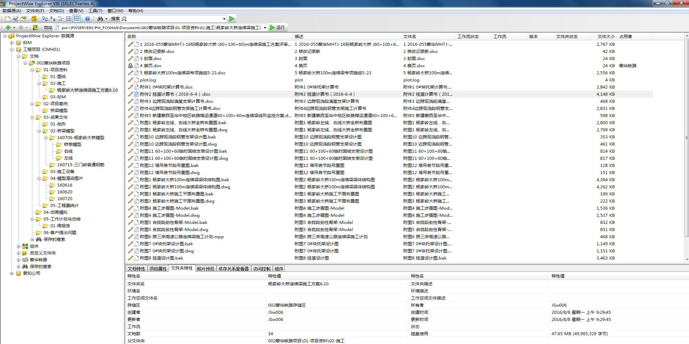Viewport: 689px width, 344px height.
Task: Click the lock icon beside 4 扉页.doc
Action: (130, 66)
